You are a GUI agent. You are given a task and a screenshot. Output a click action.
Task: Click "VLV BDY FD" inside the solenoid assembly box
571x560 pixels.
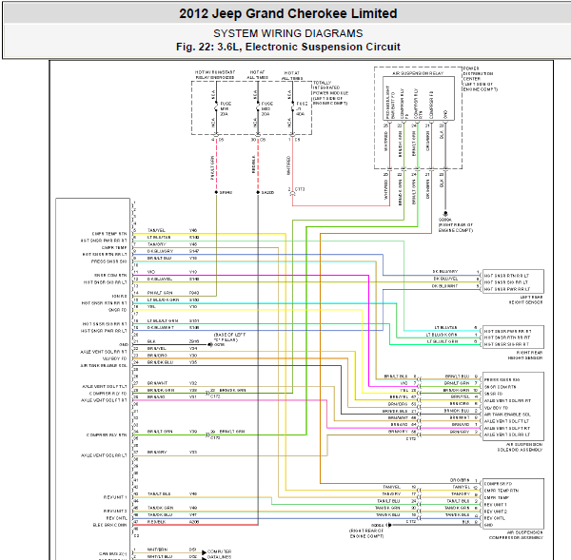point(496,408)
